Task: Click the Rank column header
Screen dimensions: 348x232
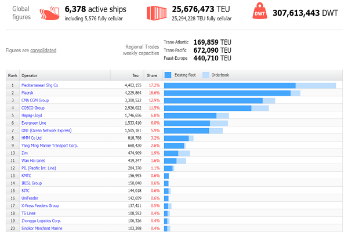Action: (x=12, y=75)
